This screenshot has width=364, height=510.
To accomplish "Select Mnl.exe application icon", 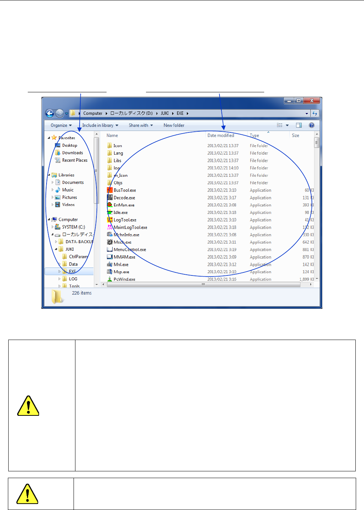I will pos(110,265).
